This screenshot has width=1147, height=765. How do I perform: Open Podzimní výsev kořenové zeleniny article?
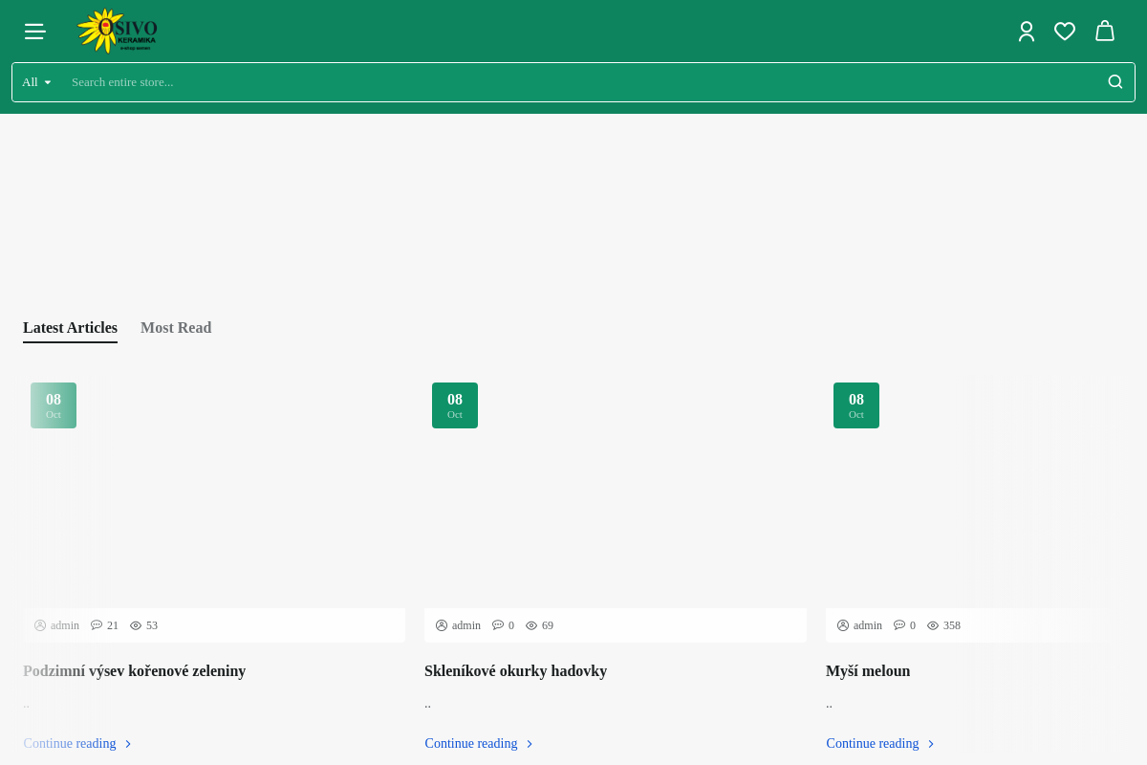click(x=134, y=671)
